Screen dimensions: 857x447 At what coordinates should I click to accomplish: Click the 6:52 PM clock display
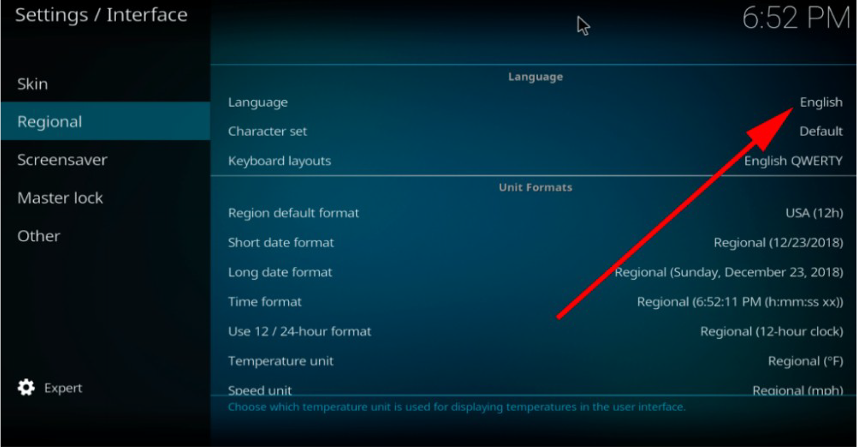[796, 18]
